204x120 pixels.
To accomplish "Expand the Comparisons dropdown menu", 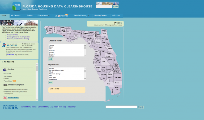I will pos(43,16).
